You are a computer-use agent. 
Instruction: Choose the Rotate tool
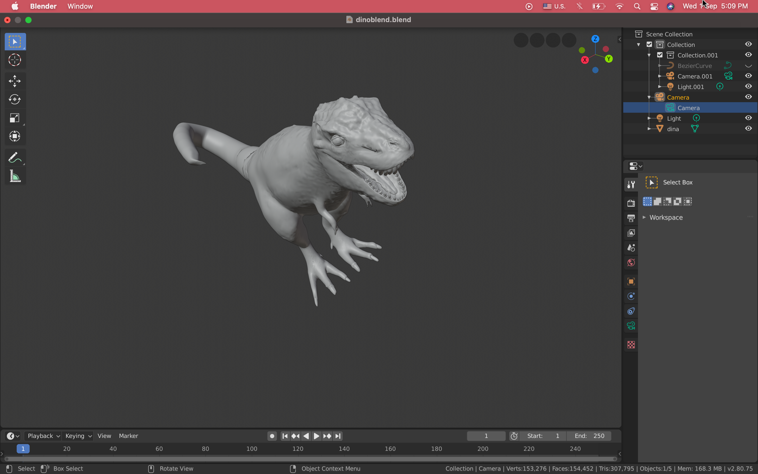point(15,99)
